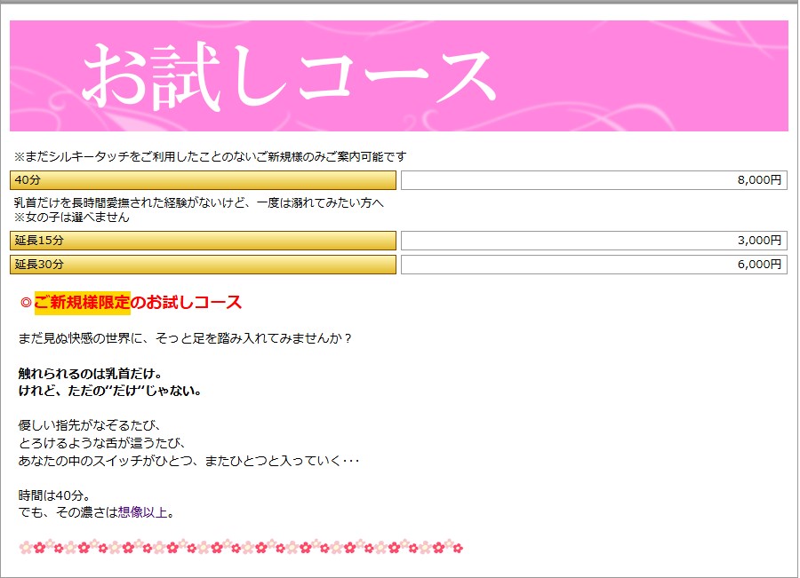Click the yellow-highlighted ご新規様限定 text
Screen dimensions: 800x578
(x=82, y=303)
